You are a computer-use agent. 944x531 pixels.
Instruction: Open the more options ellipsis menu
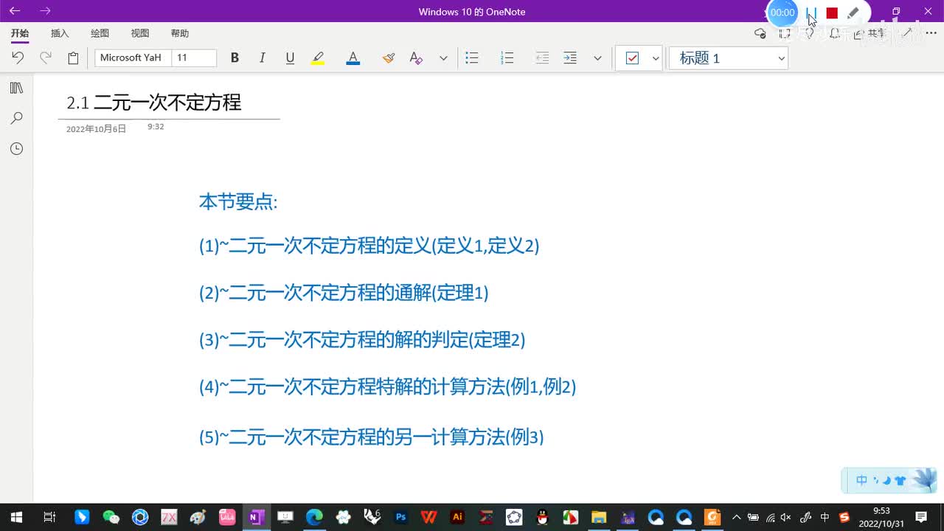[x=931, y=33]
